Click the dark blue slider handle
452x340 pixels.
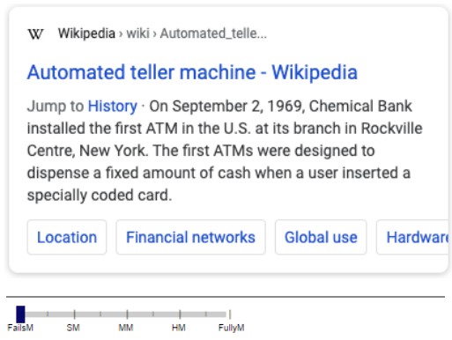click(20, 314)
